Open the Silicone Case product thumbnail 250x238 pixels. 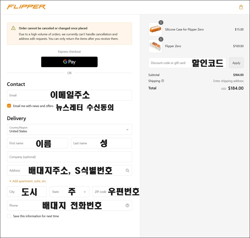click(x=155, y=29)
